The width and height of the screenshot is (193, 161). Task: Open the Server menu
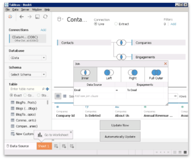point(25,10)
